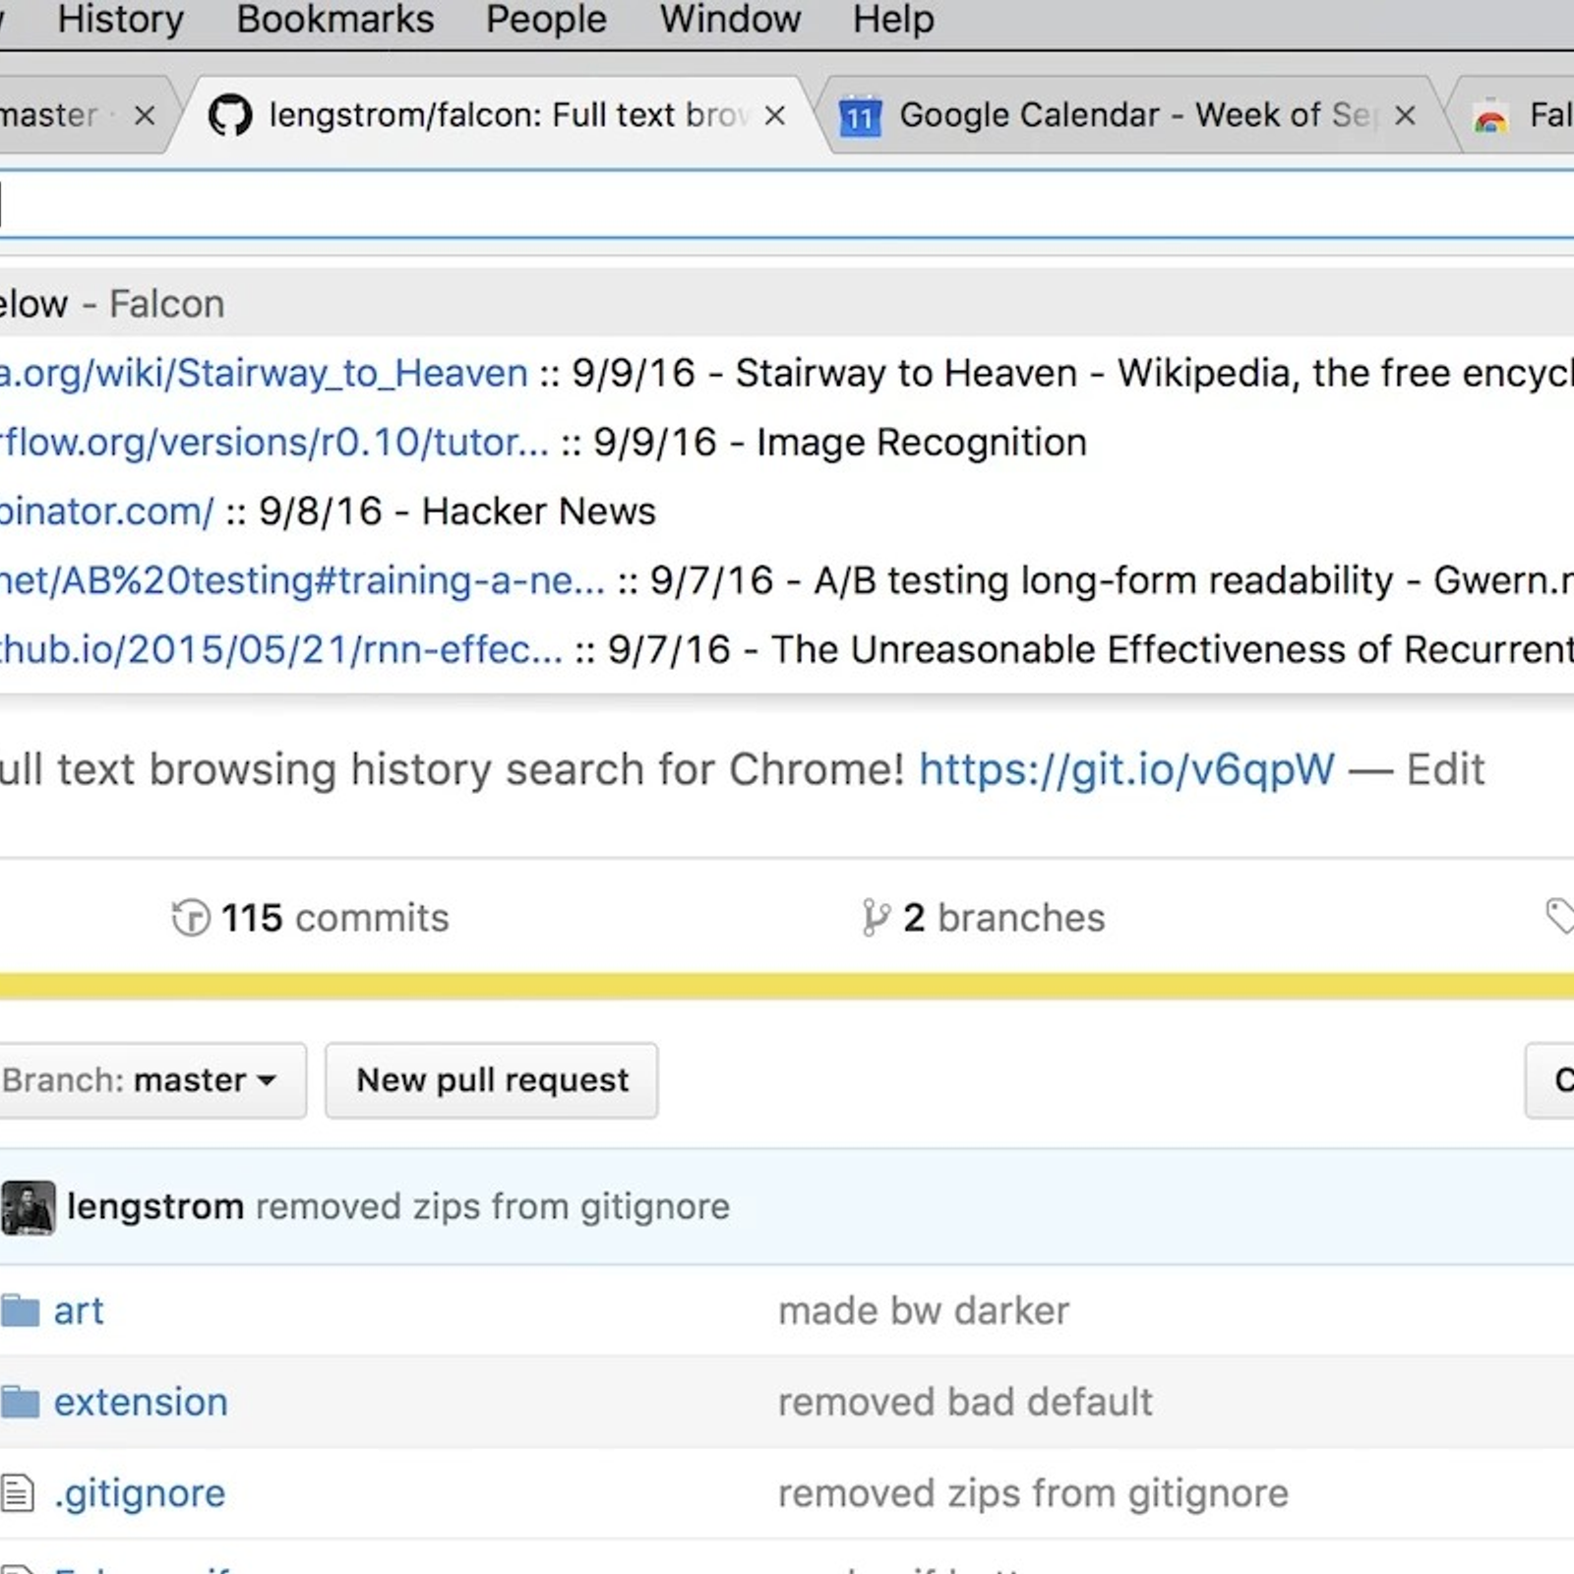The image size is (1574, 1574).
Task: Click the git branch icon
Action: [x=875, y=918]
